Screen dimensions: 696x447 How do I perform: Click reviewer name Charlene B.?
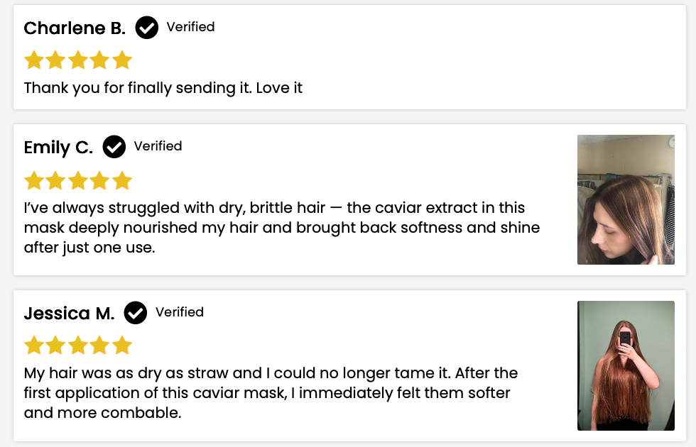pos(75,28)
